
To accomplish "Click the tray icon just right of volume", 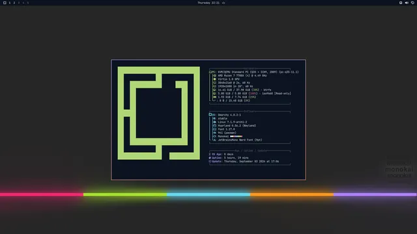I will 412,3.
